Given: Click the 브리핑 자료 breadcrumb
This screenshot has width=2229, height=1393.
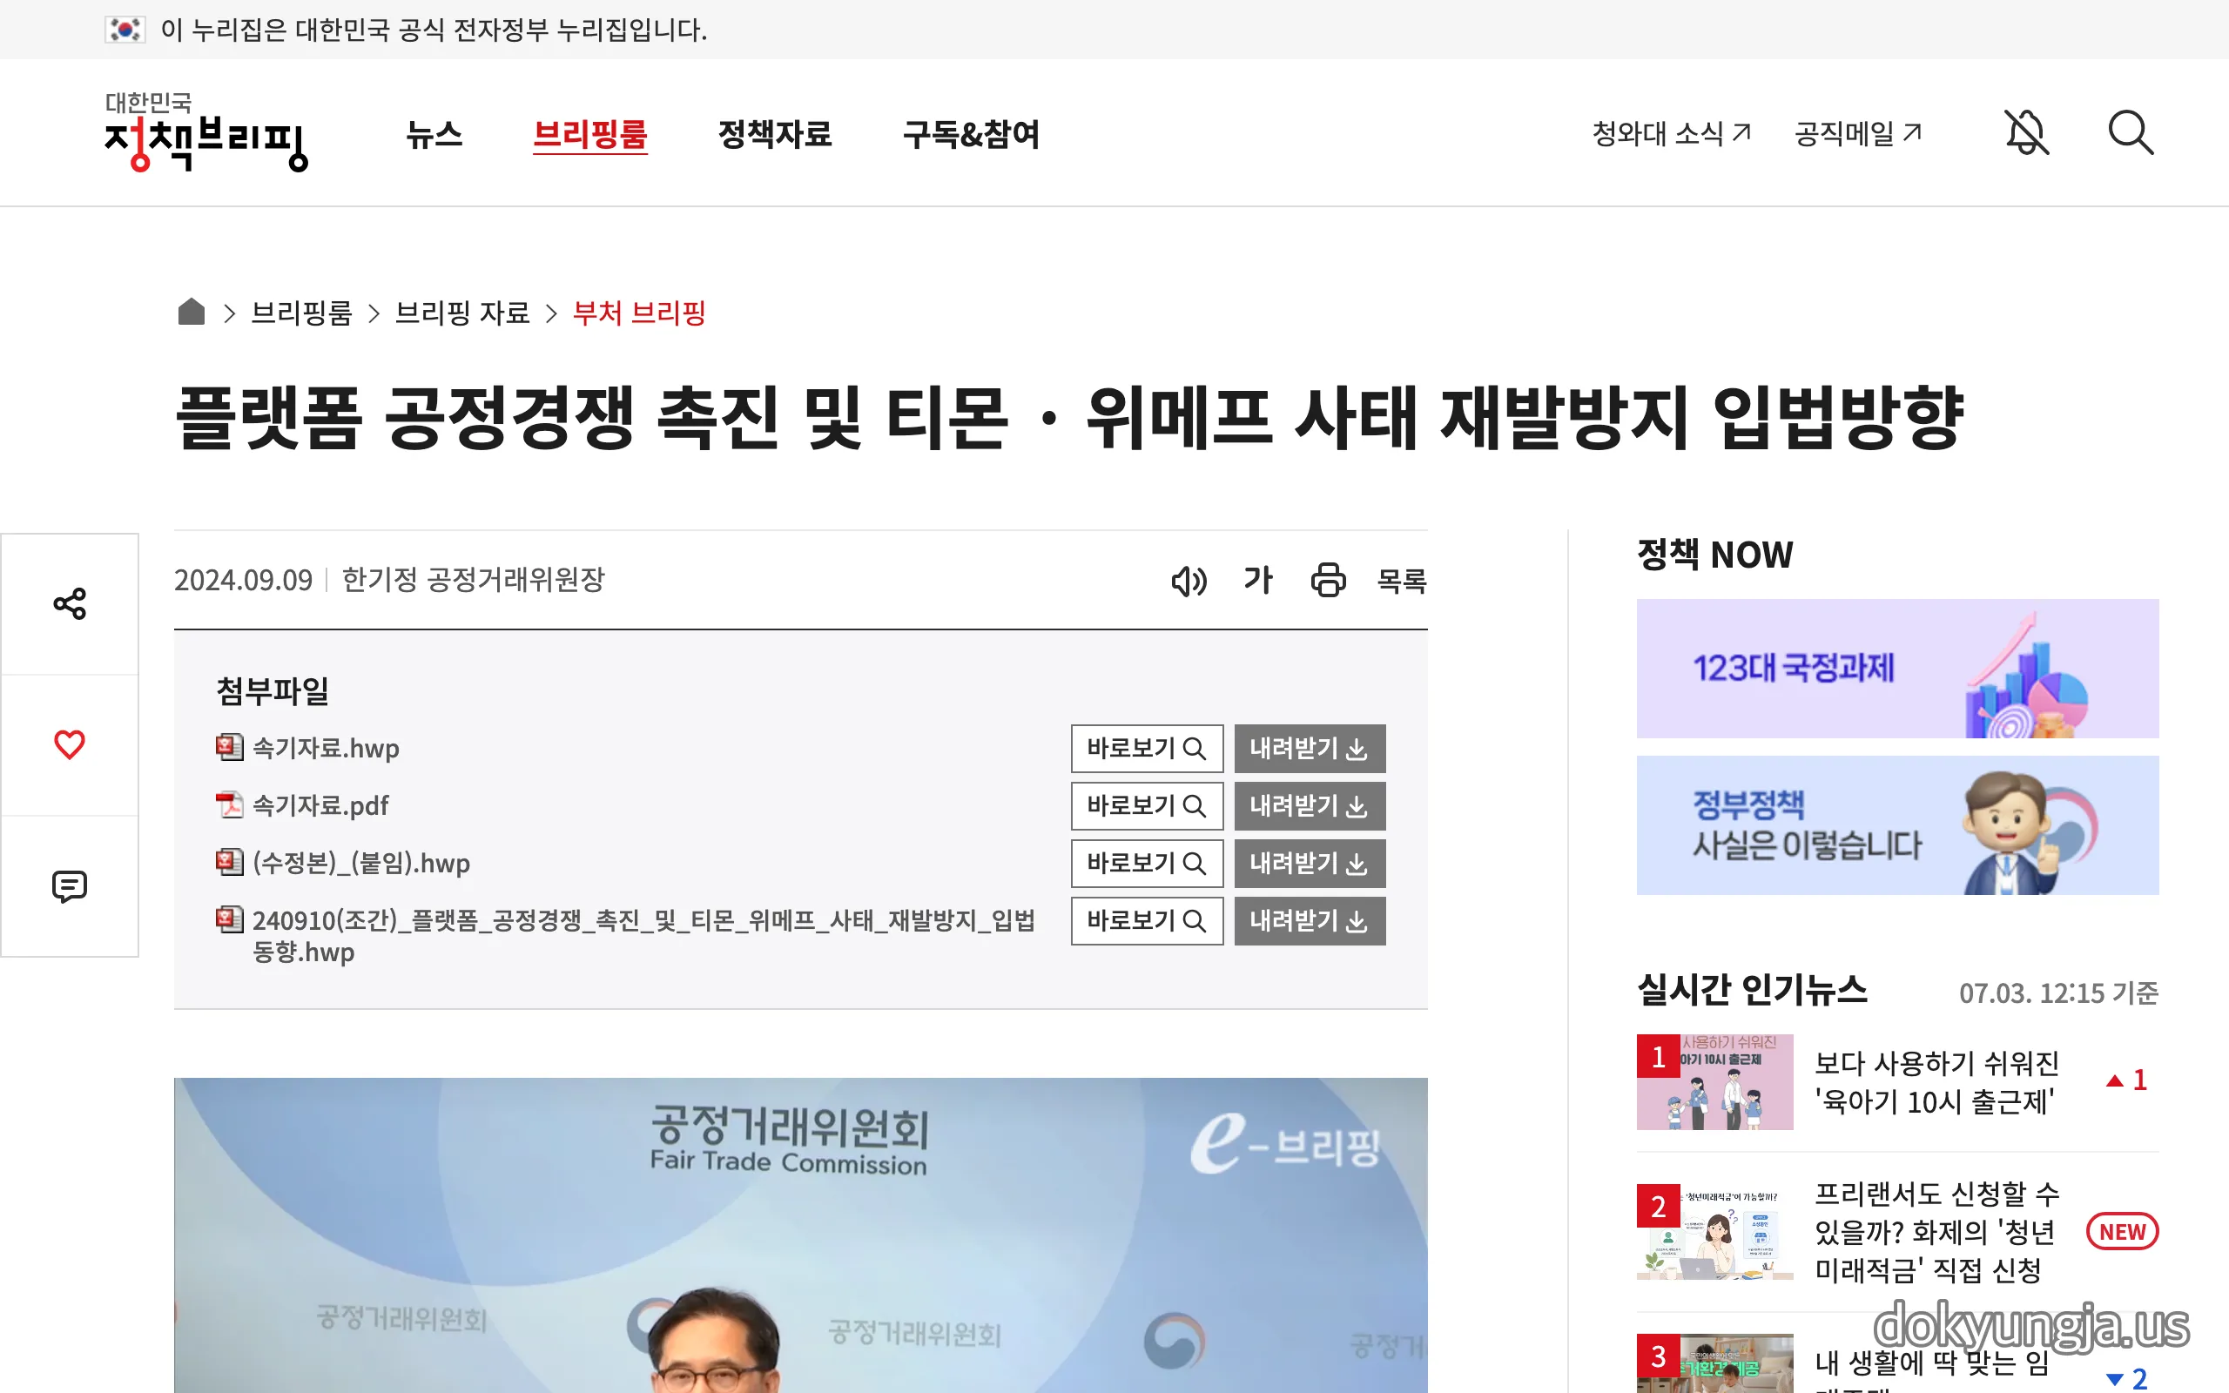Looking at the screenshot, I should click(462, 313).
